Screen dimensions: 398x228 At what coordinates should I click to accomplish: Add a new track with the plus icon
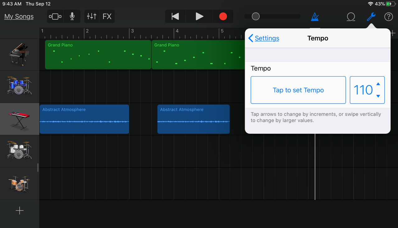[x=19, y=210]
